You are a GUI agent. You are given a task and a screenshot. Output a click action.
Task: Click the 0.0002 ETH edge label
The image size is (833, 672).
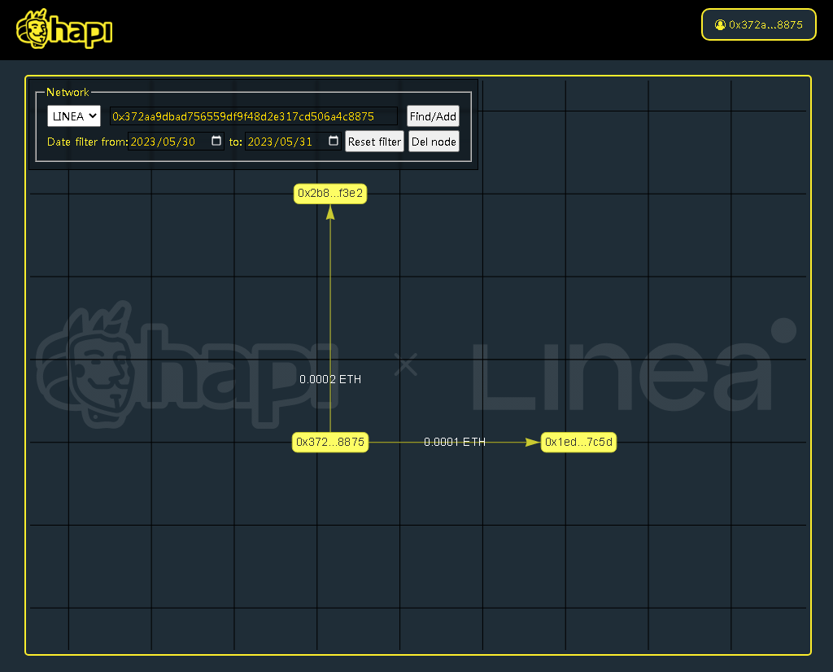[x=330, y=379]
